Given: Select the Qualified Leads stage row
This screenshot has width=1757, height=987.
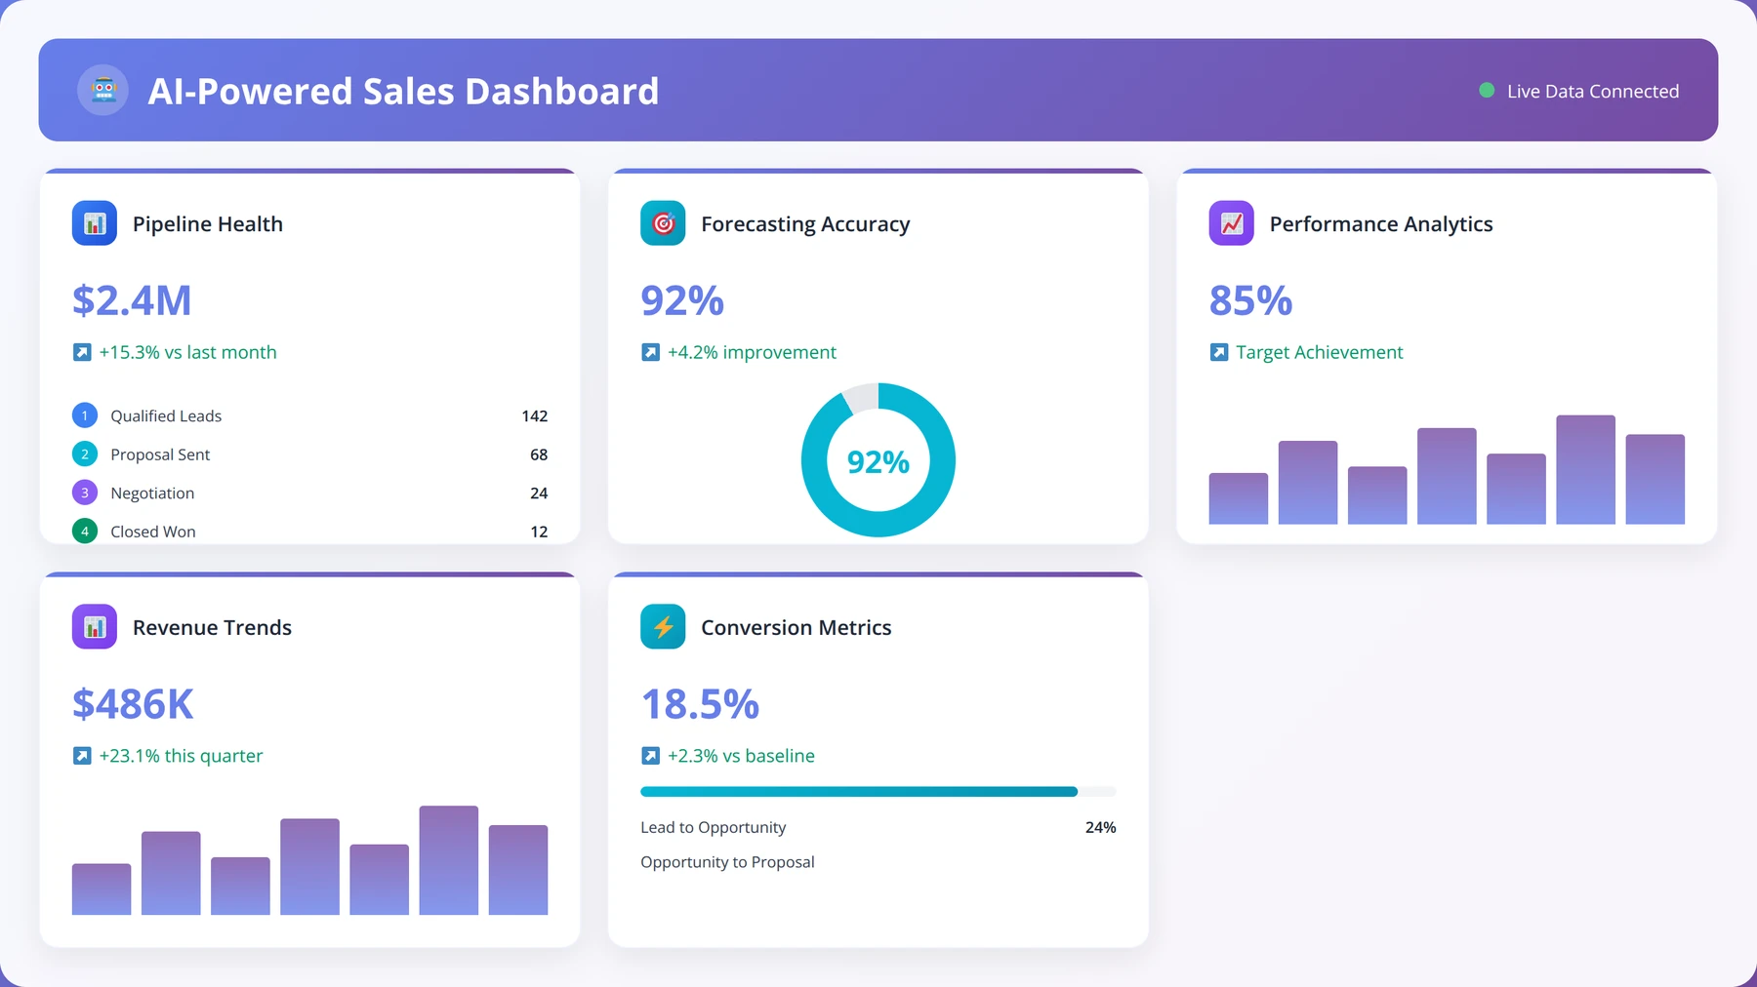Looking at the screenshot, I should coord(309,415).
